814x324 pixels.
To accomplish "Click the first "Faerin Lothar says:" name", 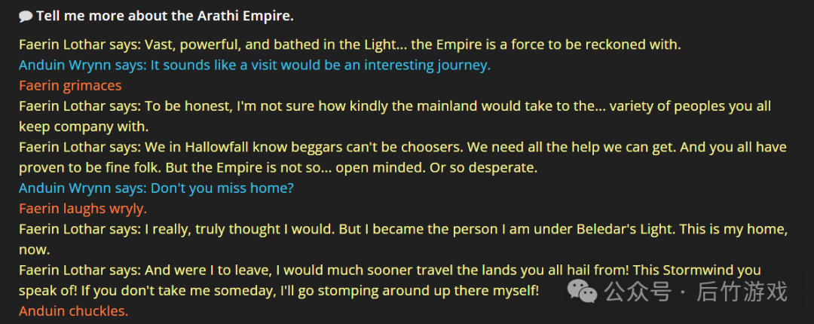I will point(80,44).
